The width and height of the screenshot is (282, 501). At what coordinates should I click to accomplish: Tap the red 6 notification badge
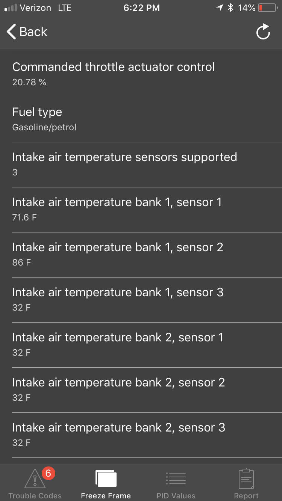pos(48,474)
